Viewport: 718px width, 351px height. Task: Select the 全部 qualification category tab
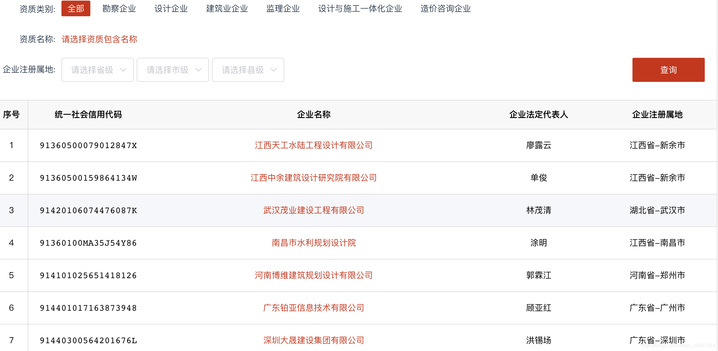pyautogui.click(x=76, y=8)
